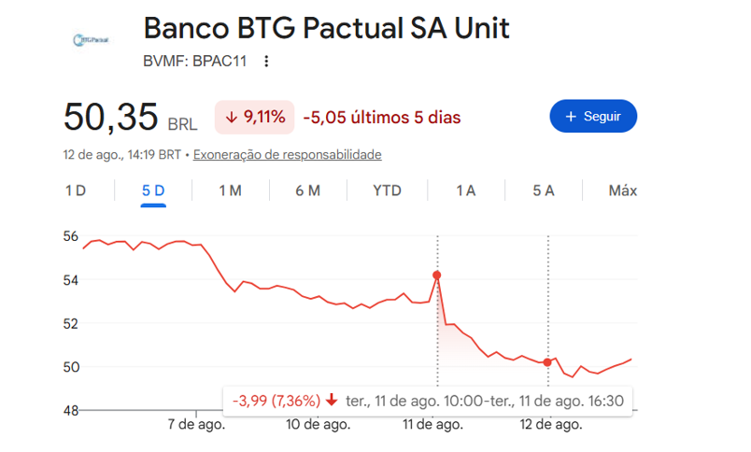Click the red marker at 11 de ago. peak
Viewport: 751px width, 452px height.
coord(437,275)
